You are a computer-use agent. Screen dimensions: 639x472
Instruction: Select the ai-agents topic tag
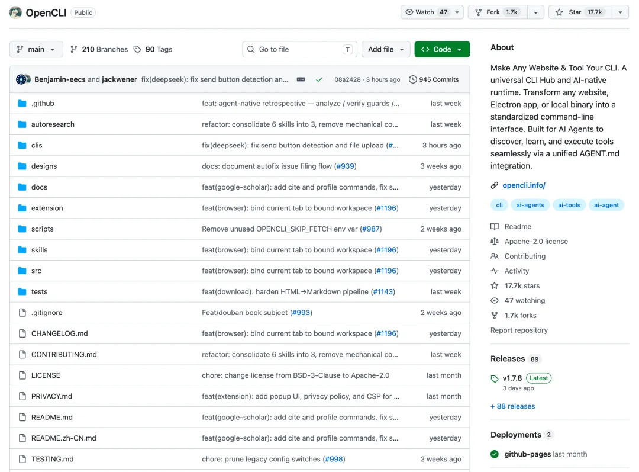pos(530,205)
